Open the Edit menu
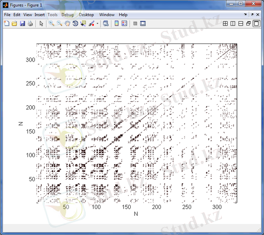The height and width of the screenshot is (235, 264). 17,15
